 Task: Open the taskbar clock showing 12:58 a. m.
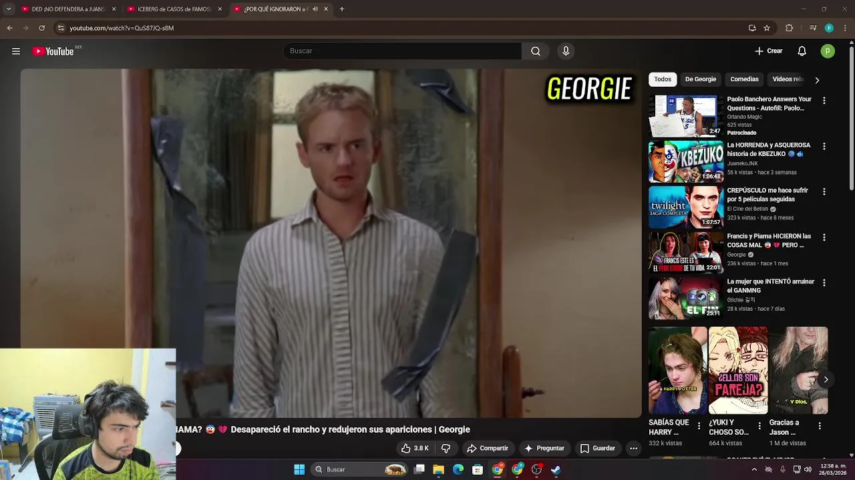tap(832, 469)
